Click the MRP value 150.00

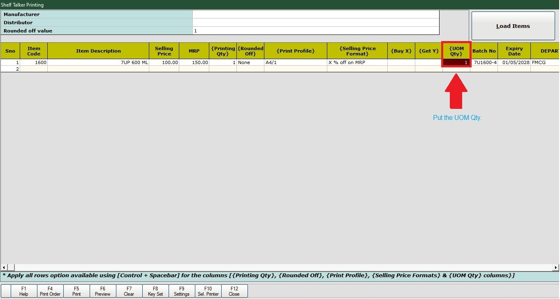click(x=194, y=62)
